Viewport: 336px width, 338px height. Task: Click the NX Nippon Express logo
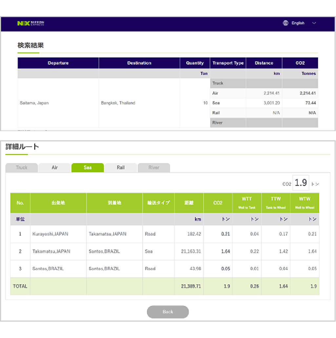tap(30, 23)
